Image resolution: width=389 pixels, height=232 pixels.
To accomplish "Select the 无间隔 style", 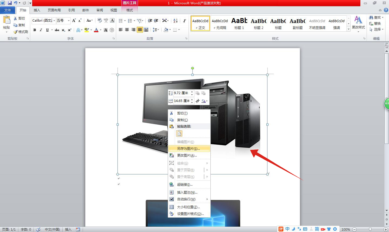I will coord(220,24).
